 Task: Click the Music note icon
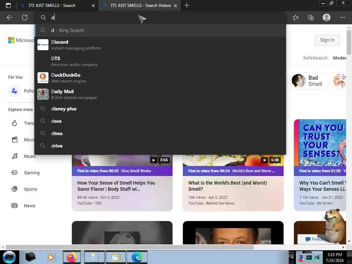click(14, 156)
